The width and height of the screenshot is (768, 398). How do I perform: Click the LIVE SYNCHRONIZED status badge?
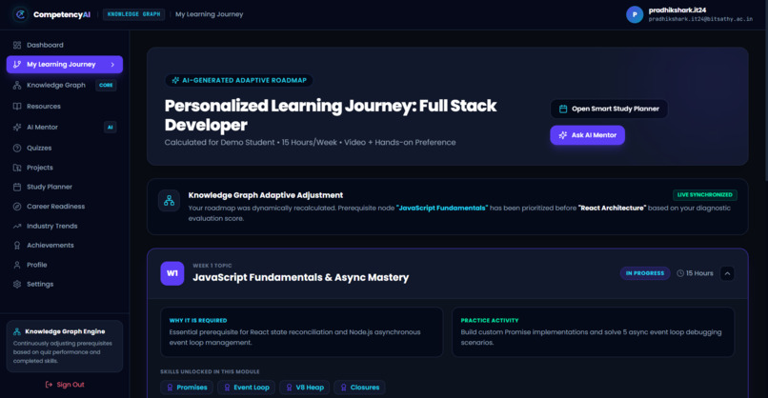click(x=705, y=195)
